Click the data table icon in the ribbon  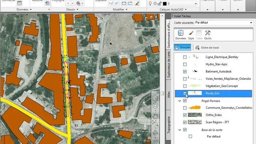[x=20, y=3]
